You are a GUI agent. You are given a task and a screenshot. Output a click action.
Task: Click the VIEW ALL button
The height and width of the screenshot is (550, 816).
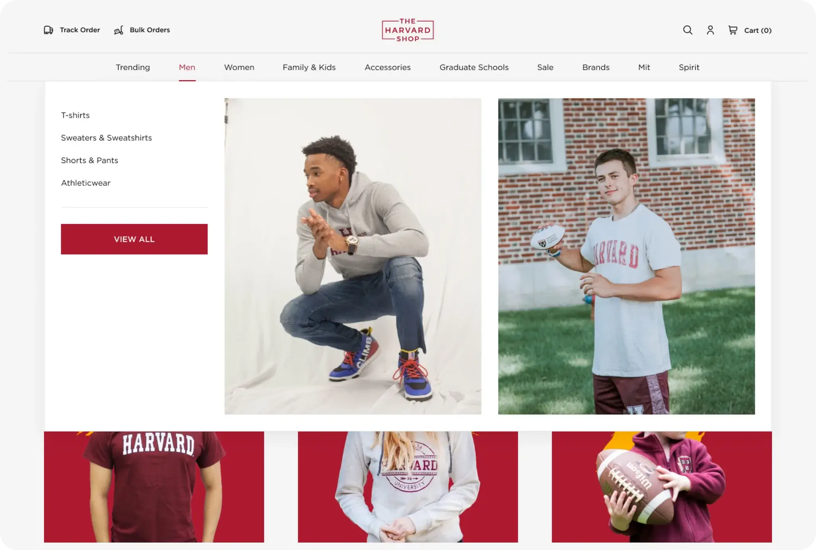click(x=134, y=239)
